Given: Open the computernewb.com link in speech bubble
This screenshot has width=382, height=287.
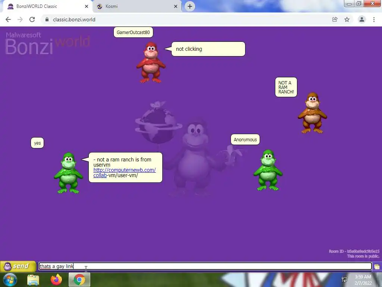Looking at the screenshot, I should [125, 173].
